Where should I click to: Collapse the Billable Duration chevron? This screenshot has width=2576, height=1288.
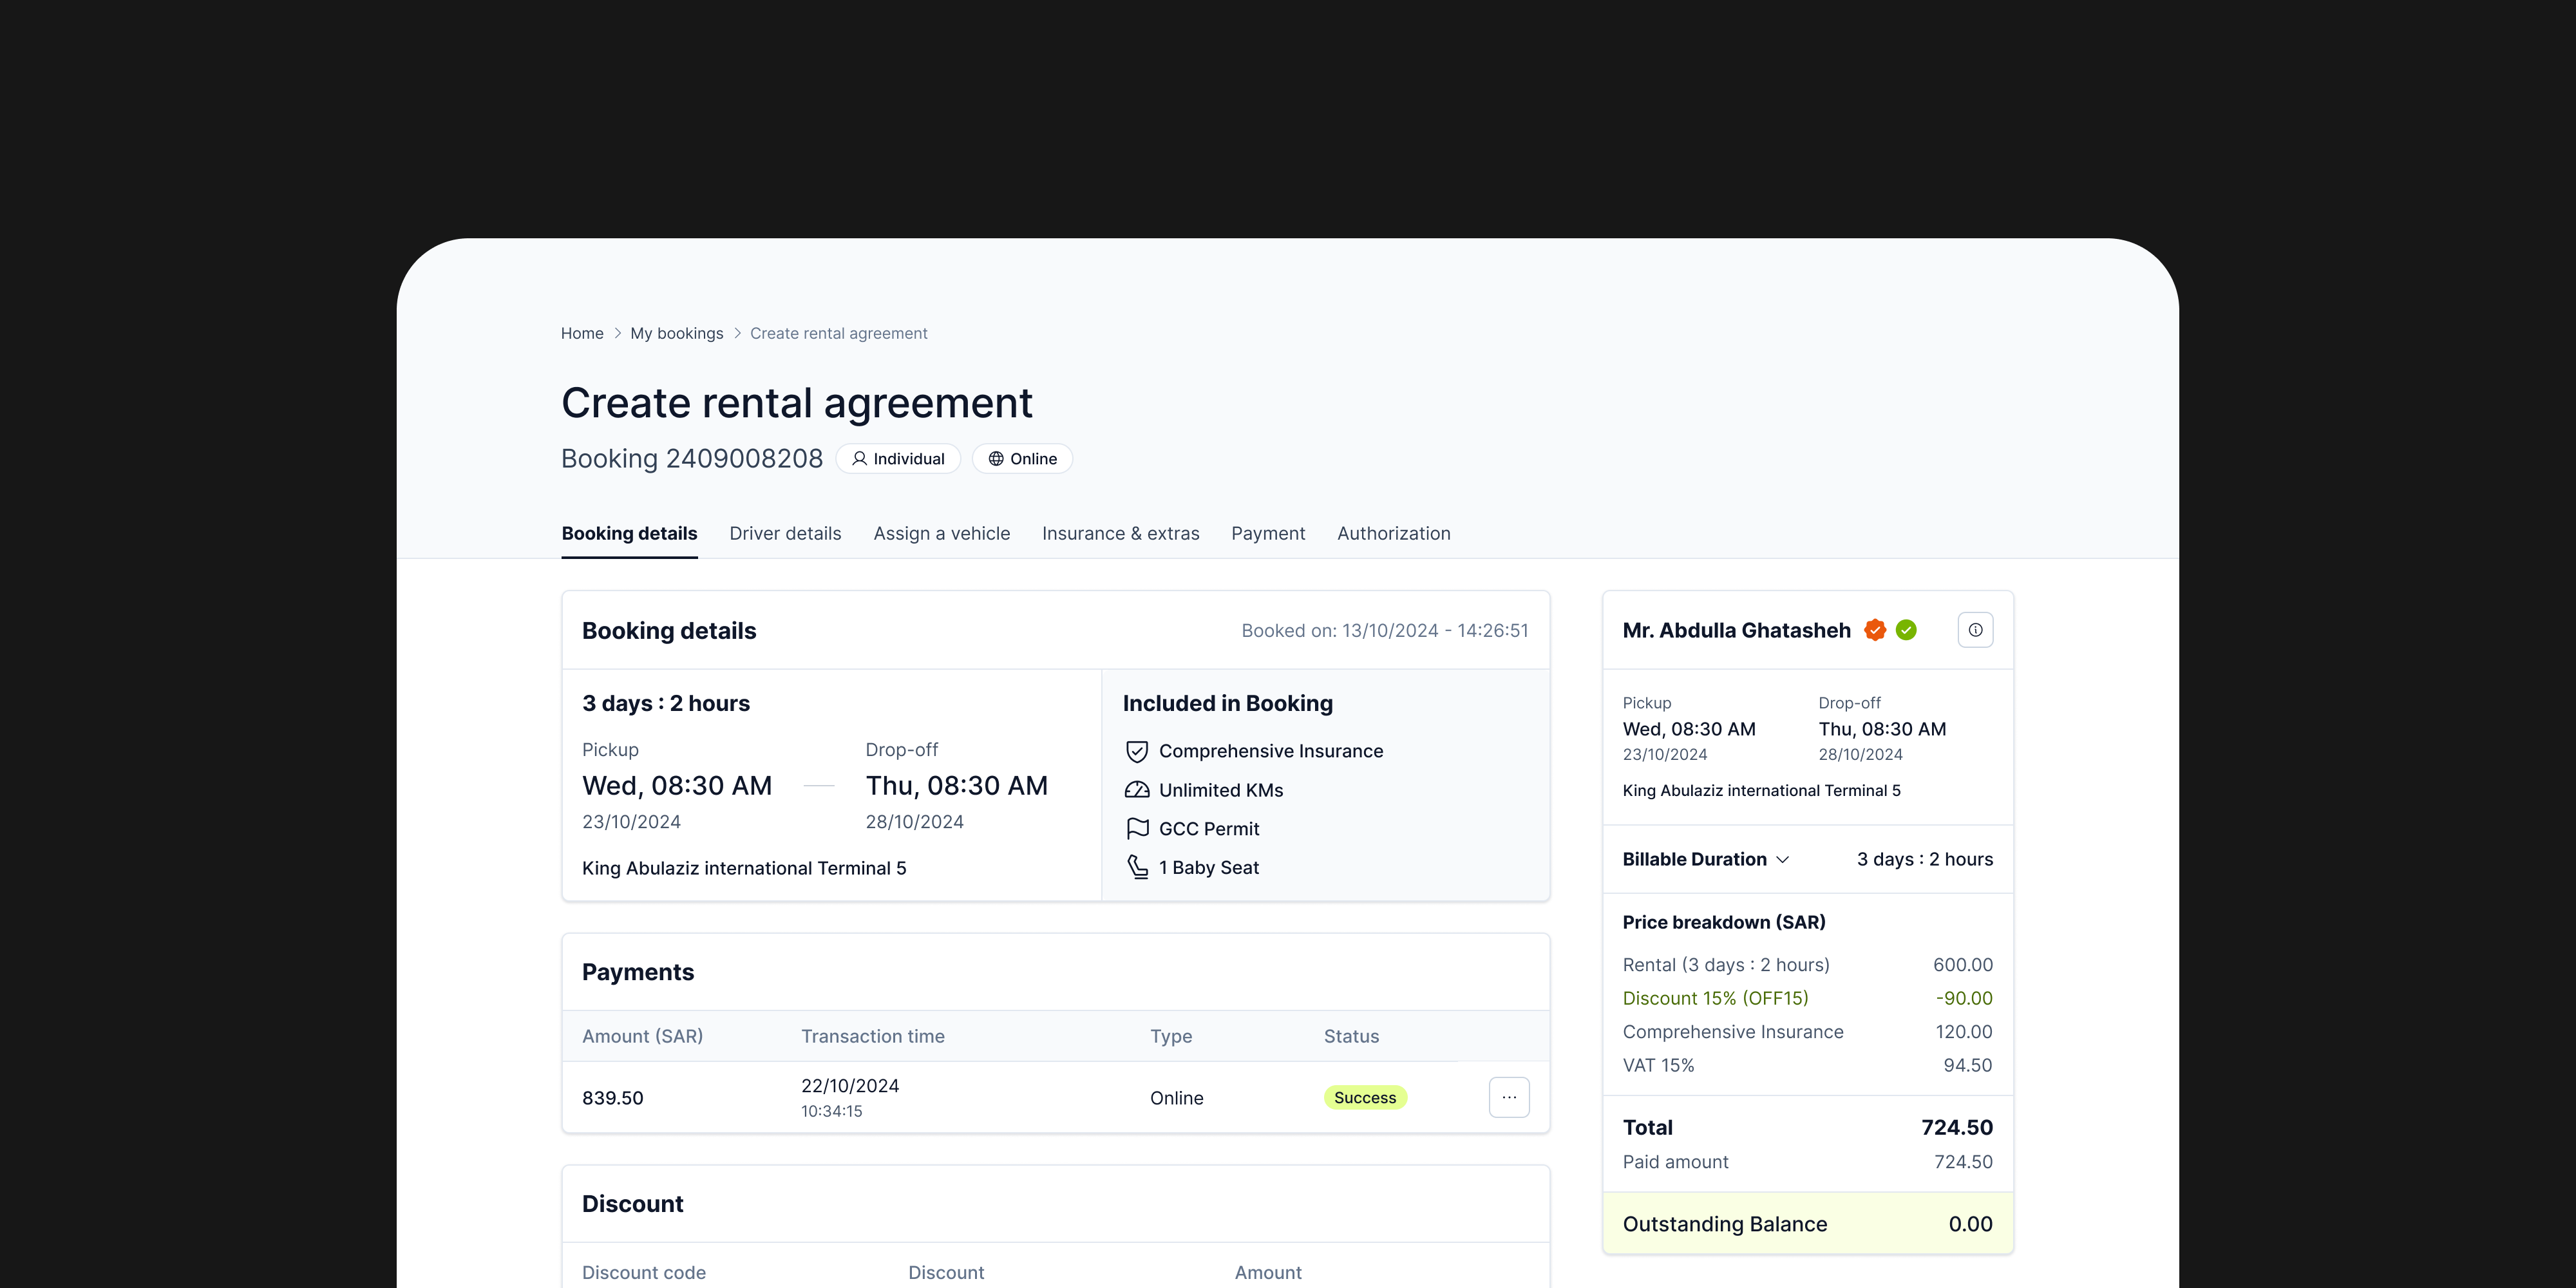tap(1784, 859)
